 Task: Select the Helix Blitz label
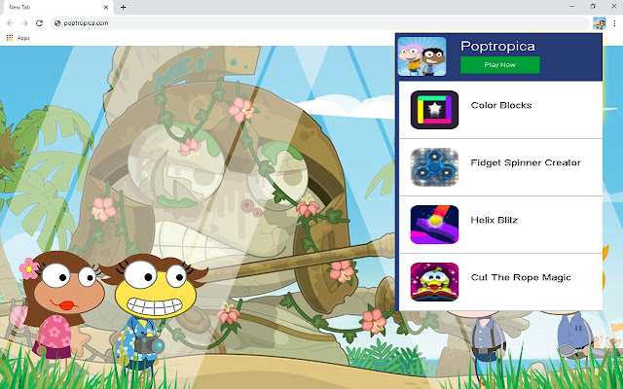pos(494,220)
